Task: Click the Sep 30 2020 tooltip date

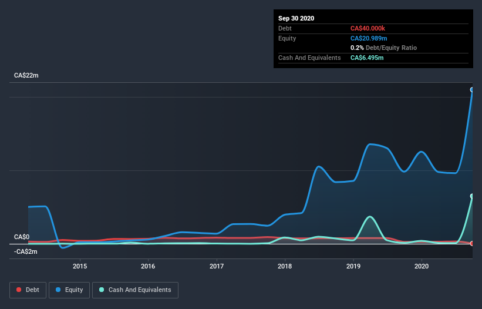Action: 296,18
